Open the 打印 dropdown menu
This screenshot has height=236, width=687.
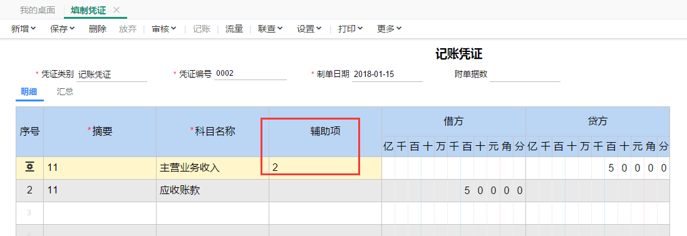point(351,29)
